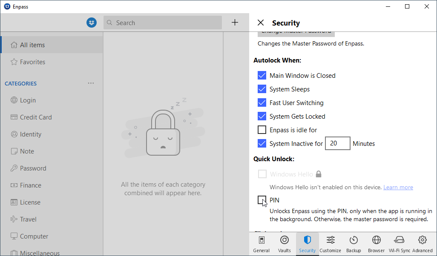Click the minutes field showing 20
Viewport: 437px width, 256px height.
coord(337,143)
